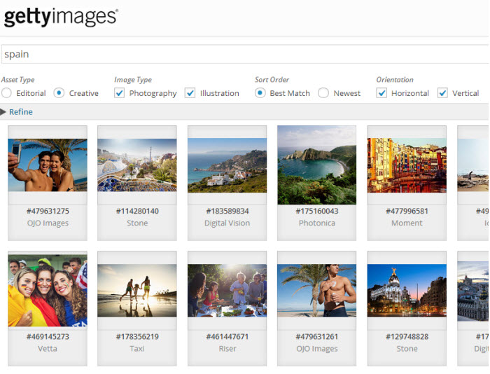
Task: Click the 'Stone' label under #129748828
Action: 407,349
